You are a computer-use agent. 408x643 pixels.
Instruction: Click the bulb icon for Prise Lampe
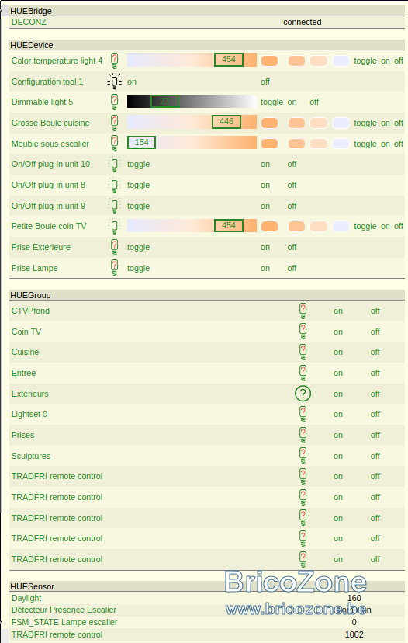pyautogui.click(x=115, y=268)
